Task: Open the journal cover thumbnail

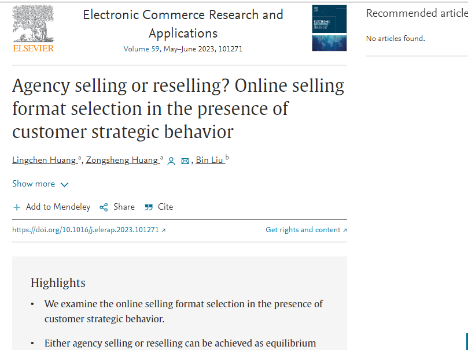Action: coord(329,28)
